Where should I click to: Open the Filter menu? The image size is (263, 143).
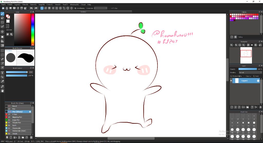point(25,5)
